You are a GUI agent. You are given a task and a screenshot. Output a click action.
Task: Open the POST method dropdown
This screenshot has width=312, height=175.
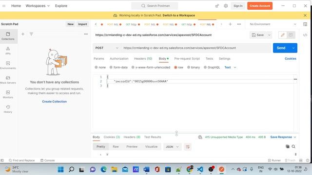click(x=107, y=48)
